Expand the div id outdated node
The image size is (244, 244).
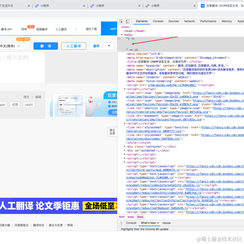click(x=125, y=151)
